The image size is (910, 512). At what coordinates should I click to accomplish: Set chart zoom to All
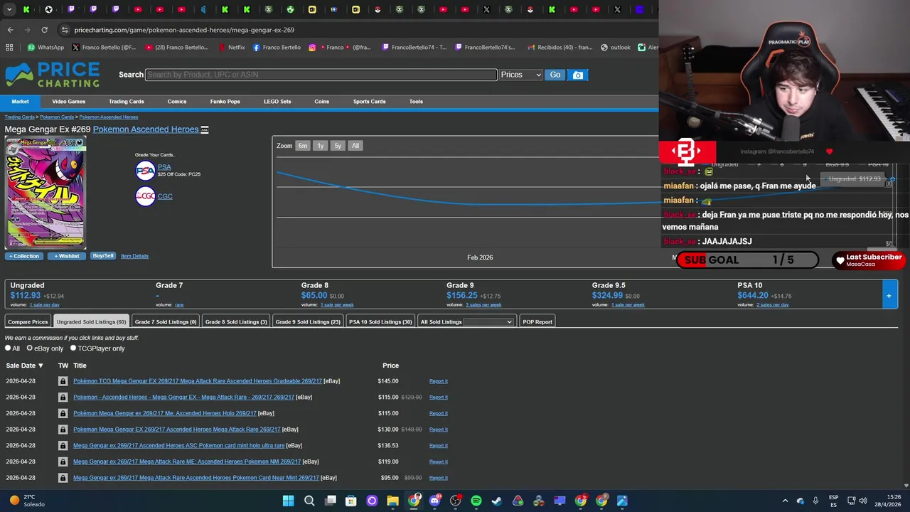click(x=355, y=146)
